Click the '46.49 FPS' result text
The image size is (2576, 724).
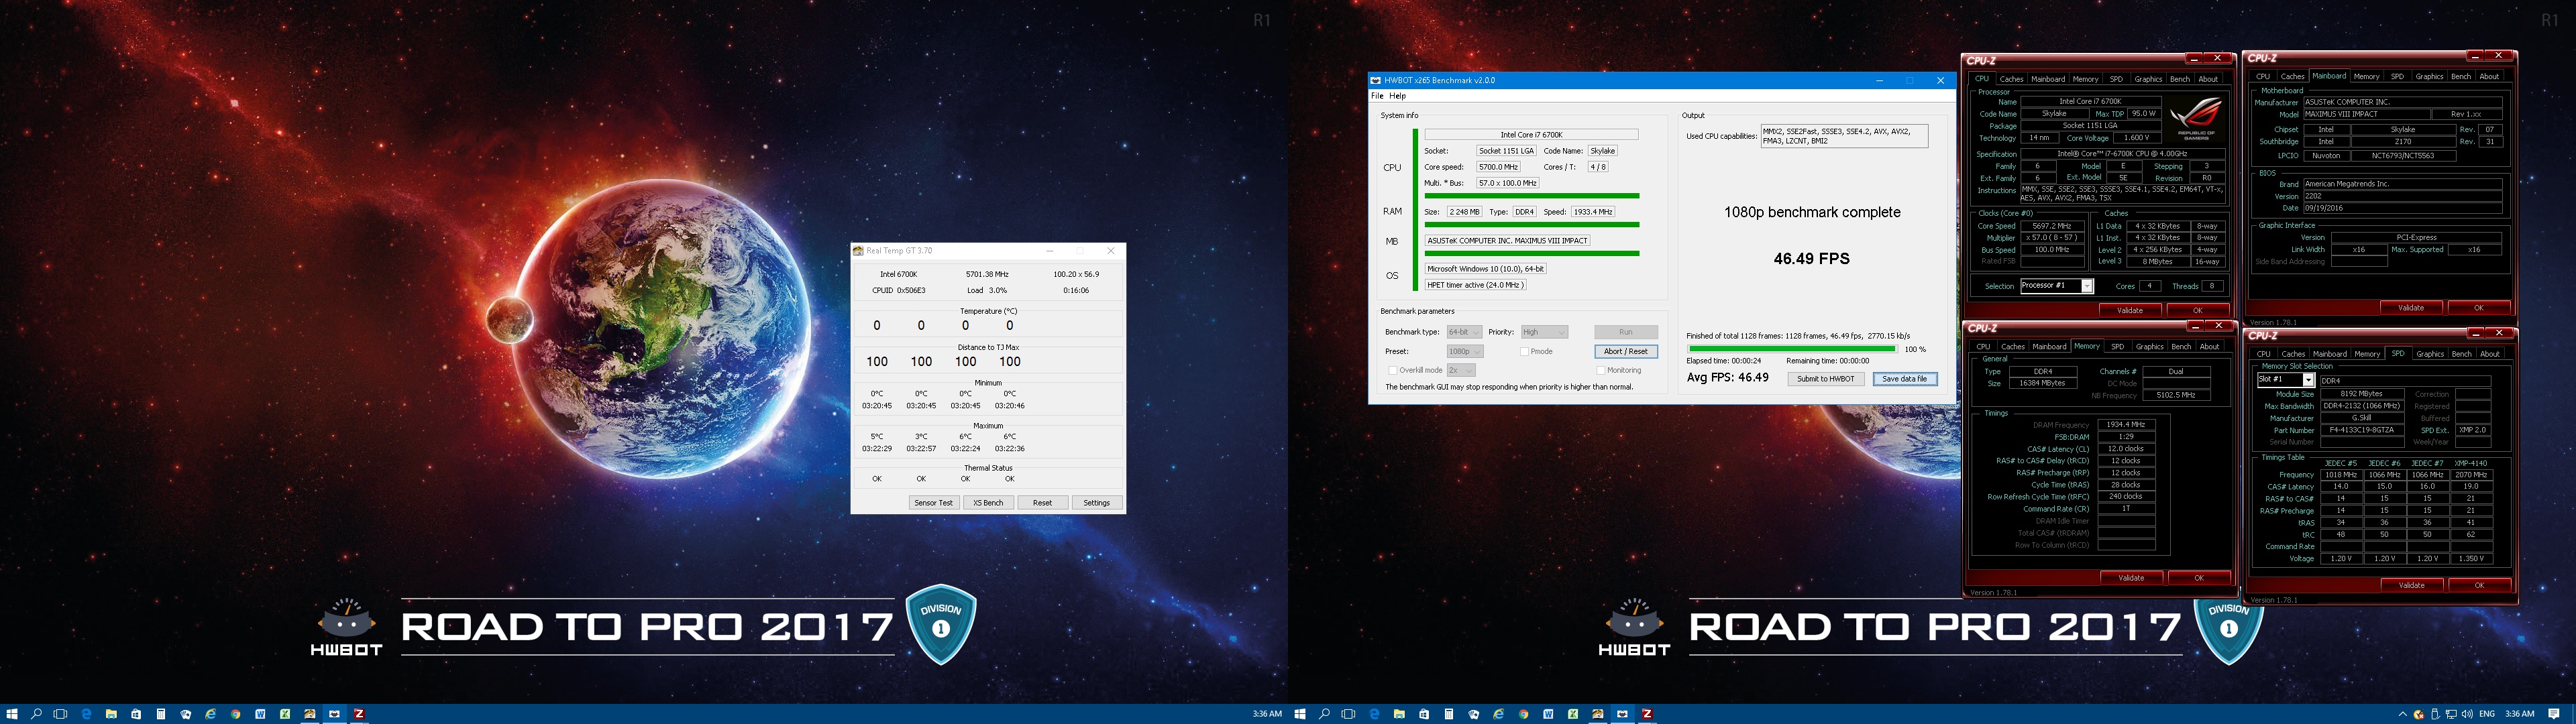pos(1812,259)
